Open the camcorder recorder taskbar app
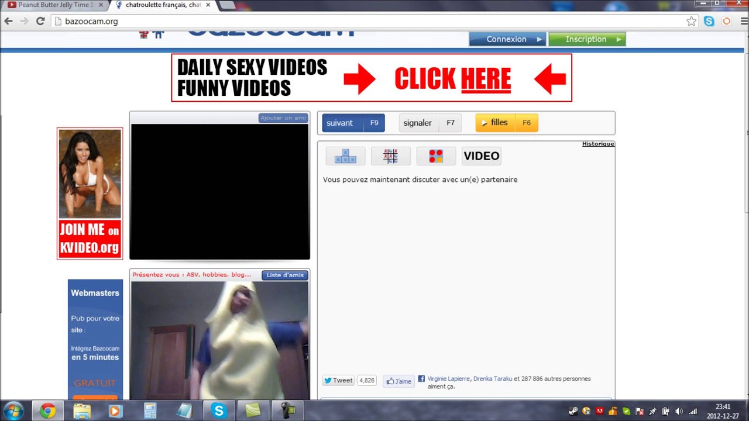 [287, 411]
